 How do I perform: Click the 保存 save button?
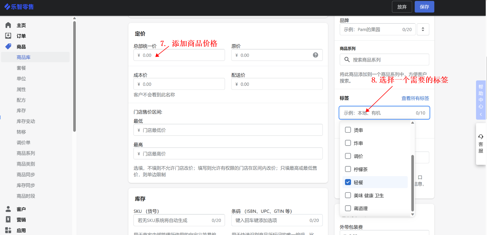pyautogui.click(x=424, y=7)
